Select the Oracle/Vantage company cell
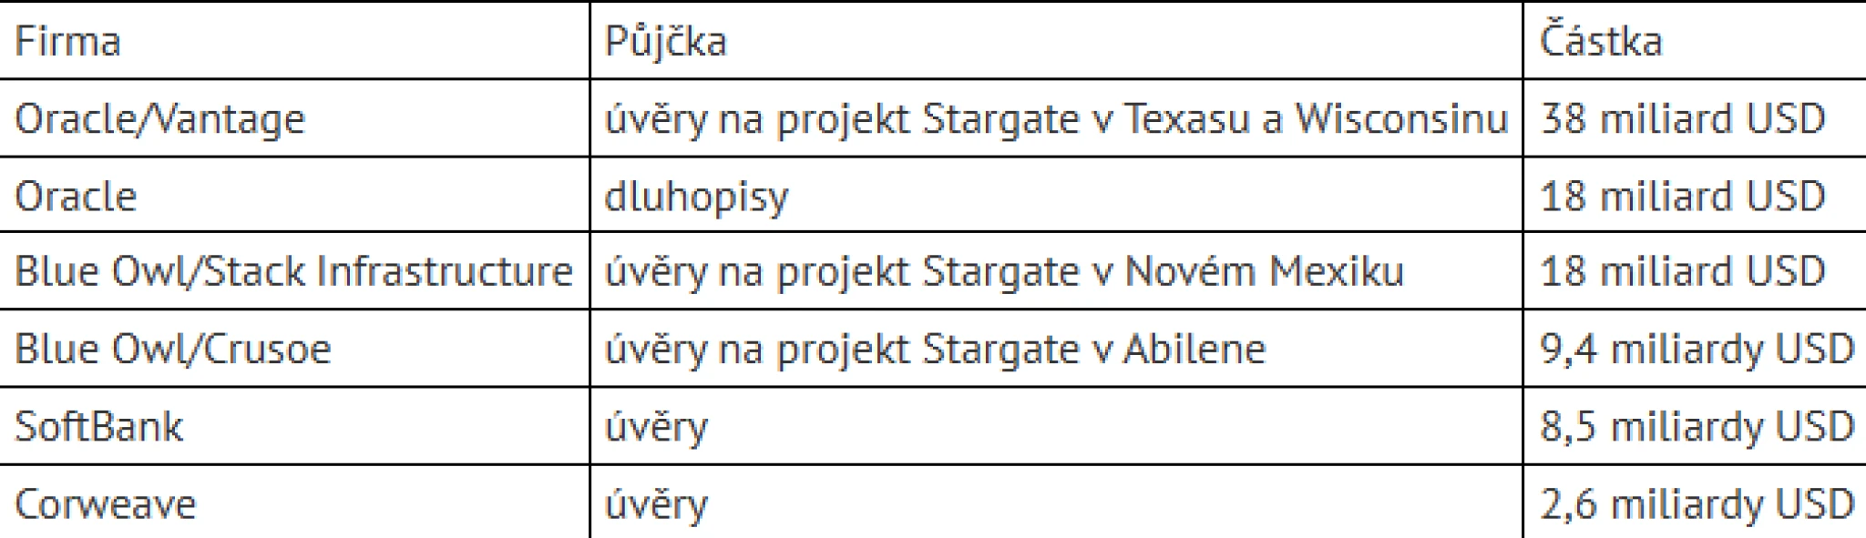Screen dimensions: 1866x538 [x=160, y=119]
